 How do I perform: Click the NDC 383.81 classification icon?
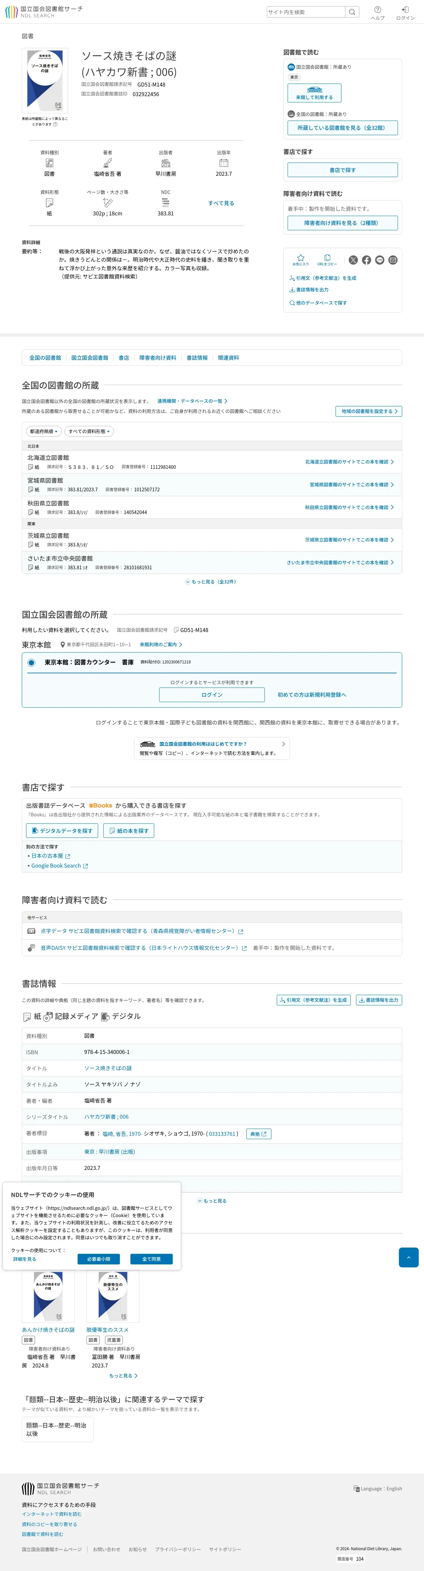coord(166,202)
